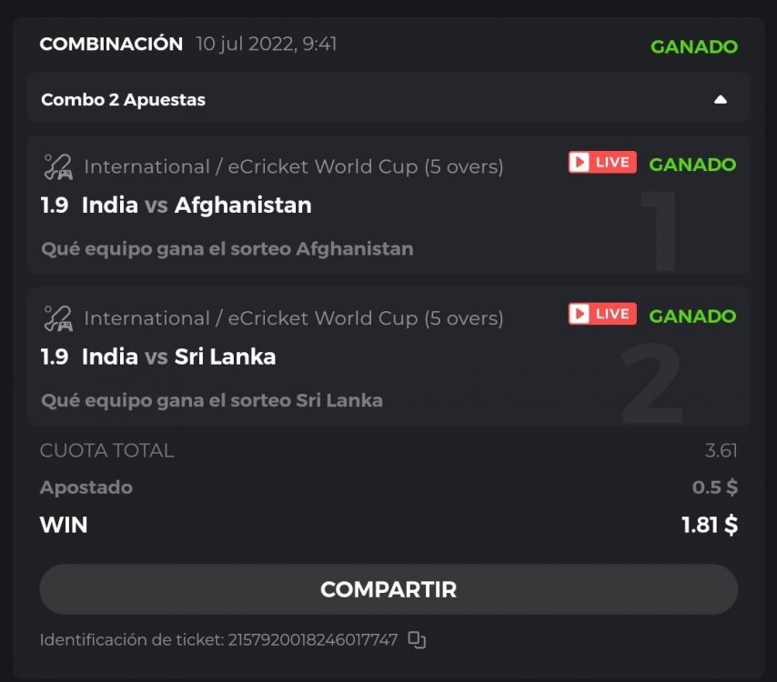Click the Apostado amount 0.5 $

[714, 487]
